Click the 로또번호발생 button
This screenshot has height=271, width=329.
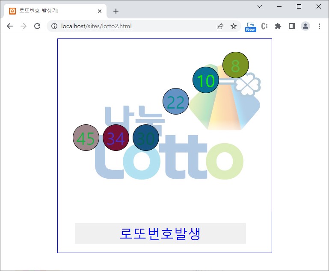(160, 233)
